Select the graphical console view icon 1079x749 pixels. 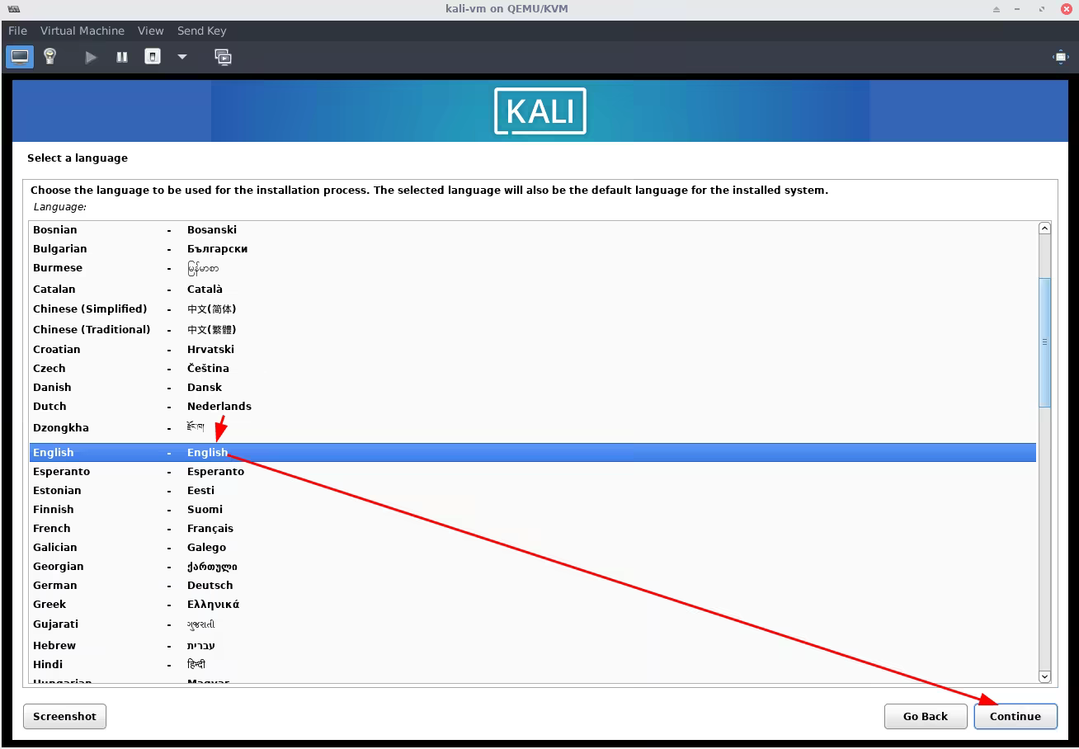[17, 56]
